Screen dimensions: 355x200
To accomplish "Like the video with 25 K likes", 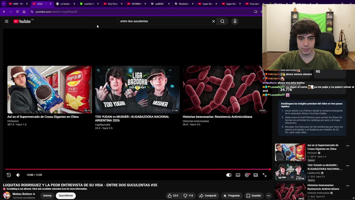I will [173, 196].
